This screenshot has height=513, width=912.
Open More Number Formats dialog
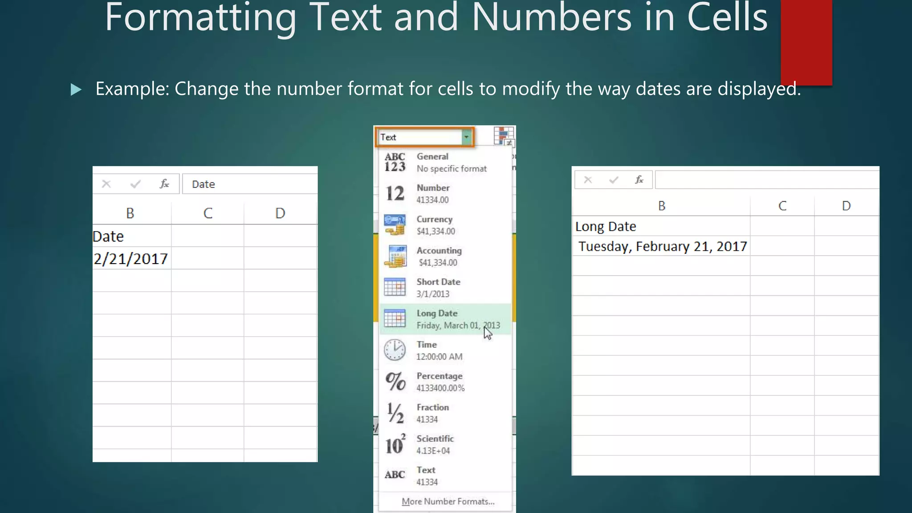448,501
